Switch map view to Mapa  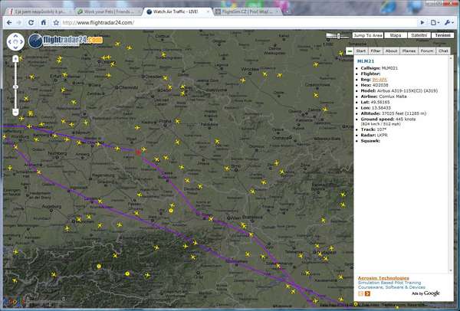(x=395, y=35)
